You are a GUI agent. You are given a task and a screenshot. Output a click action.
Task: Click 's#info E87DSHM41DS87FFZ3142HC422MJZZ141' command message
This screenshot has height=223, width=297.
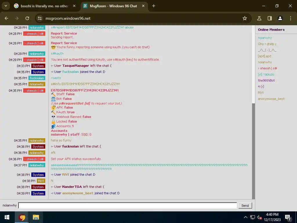[86, 84]
